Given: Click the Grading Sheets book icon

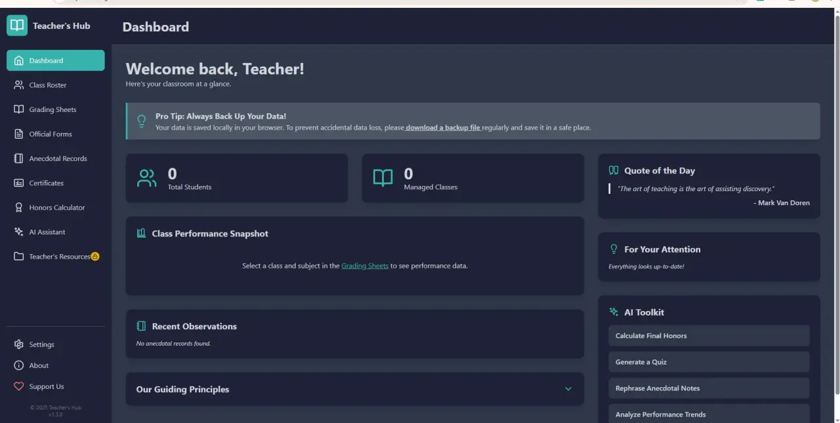Looking at the screenshot, I should coord(19,109).
